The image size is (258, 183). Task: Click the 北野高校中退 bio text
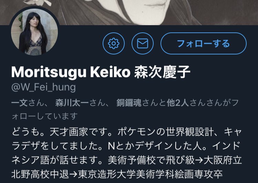click(x=40, y=174)
